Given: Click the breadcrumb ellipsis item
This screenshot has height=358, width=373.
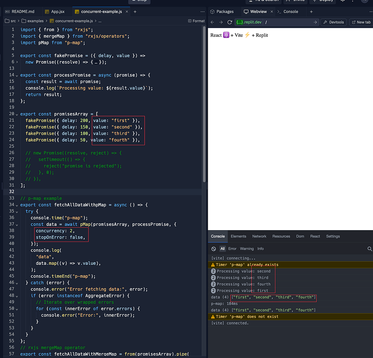Looking at the screenshot, I should pyautogui.click(x=100, y=21).
